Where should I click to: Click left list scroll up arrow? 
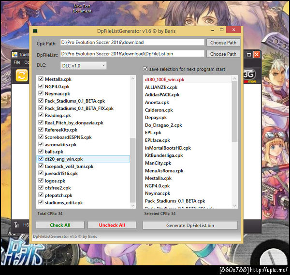click(133, 79)
